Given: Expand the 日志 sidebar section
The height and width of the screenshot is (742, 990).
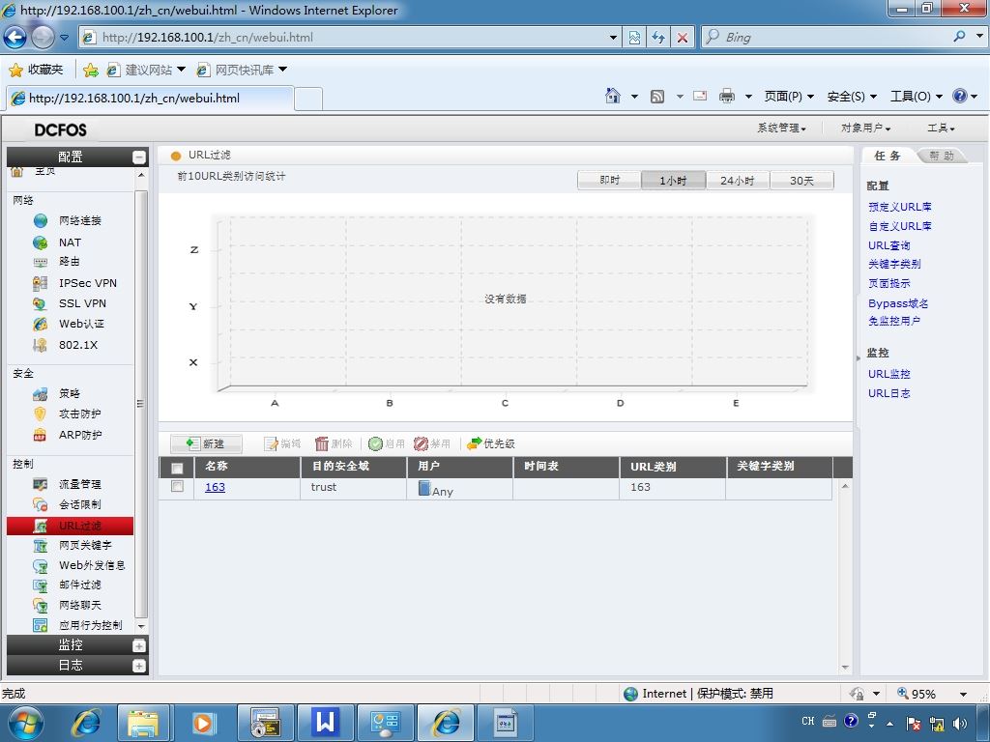Looking at the screenshot, I should [139, 666].
